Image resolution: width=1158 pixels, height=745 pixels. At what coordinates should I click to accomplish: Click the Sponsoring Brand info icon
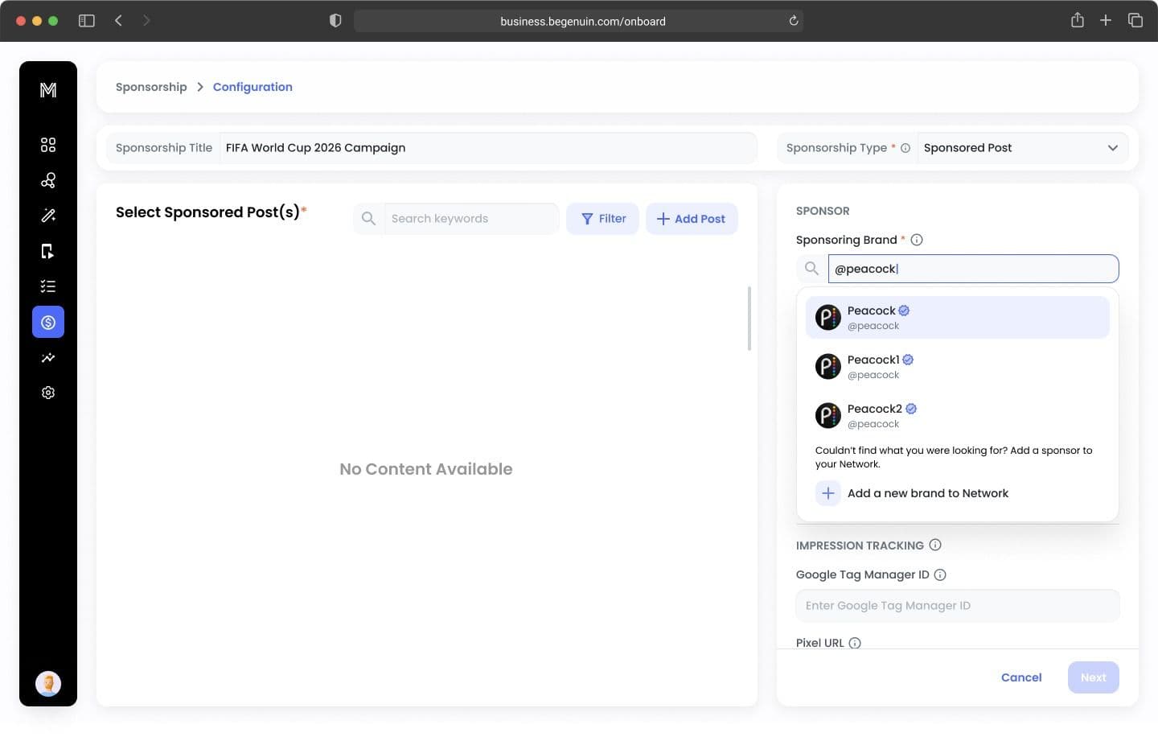(x=917, y=240)
